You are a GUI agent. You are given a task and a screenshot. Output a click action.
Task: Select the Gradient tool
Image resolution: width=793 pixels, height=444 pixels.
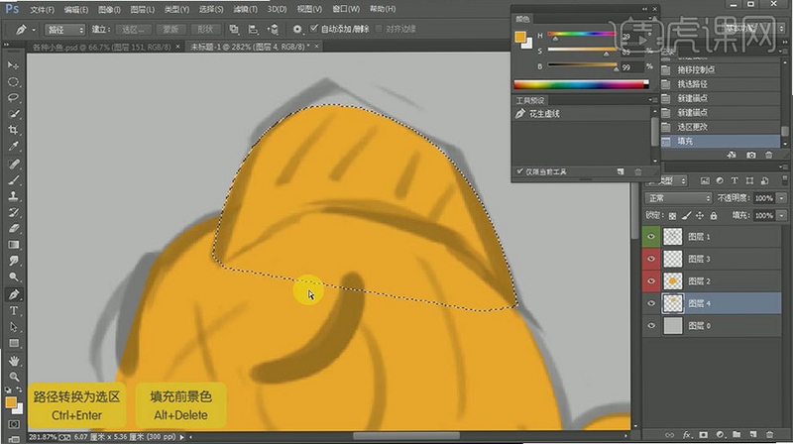tap(13, 245)
